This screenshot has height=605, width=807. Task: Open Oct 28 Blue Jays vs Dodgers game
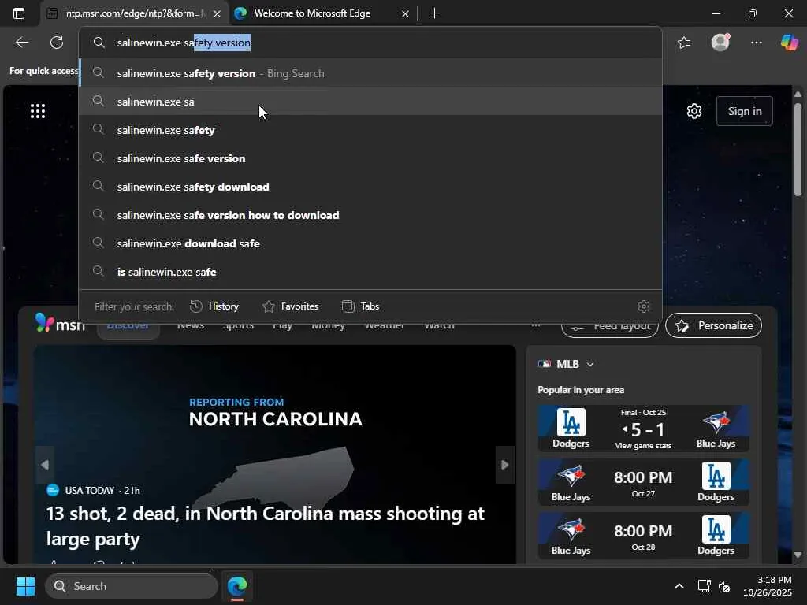coord(643,536)
